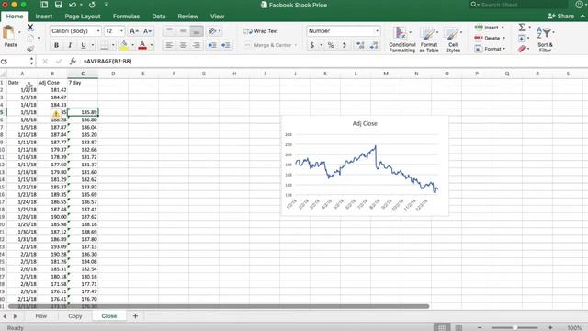
Task: Toggle Wrap Text for the cell
Action: click(x=261, y=31)
